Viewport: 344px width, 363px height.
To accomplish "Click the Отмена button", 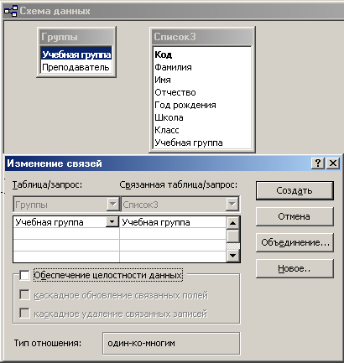I will [294, 216].
